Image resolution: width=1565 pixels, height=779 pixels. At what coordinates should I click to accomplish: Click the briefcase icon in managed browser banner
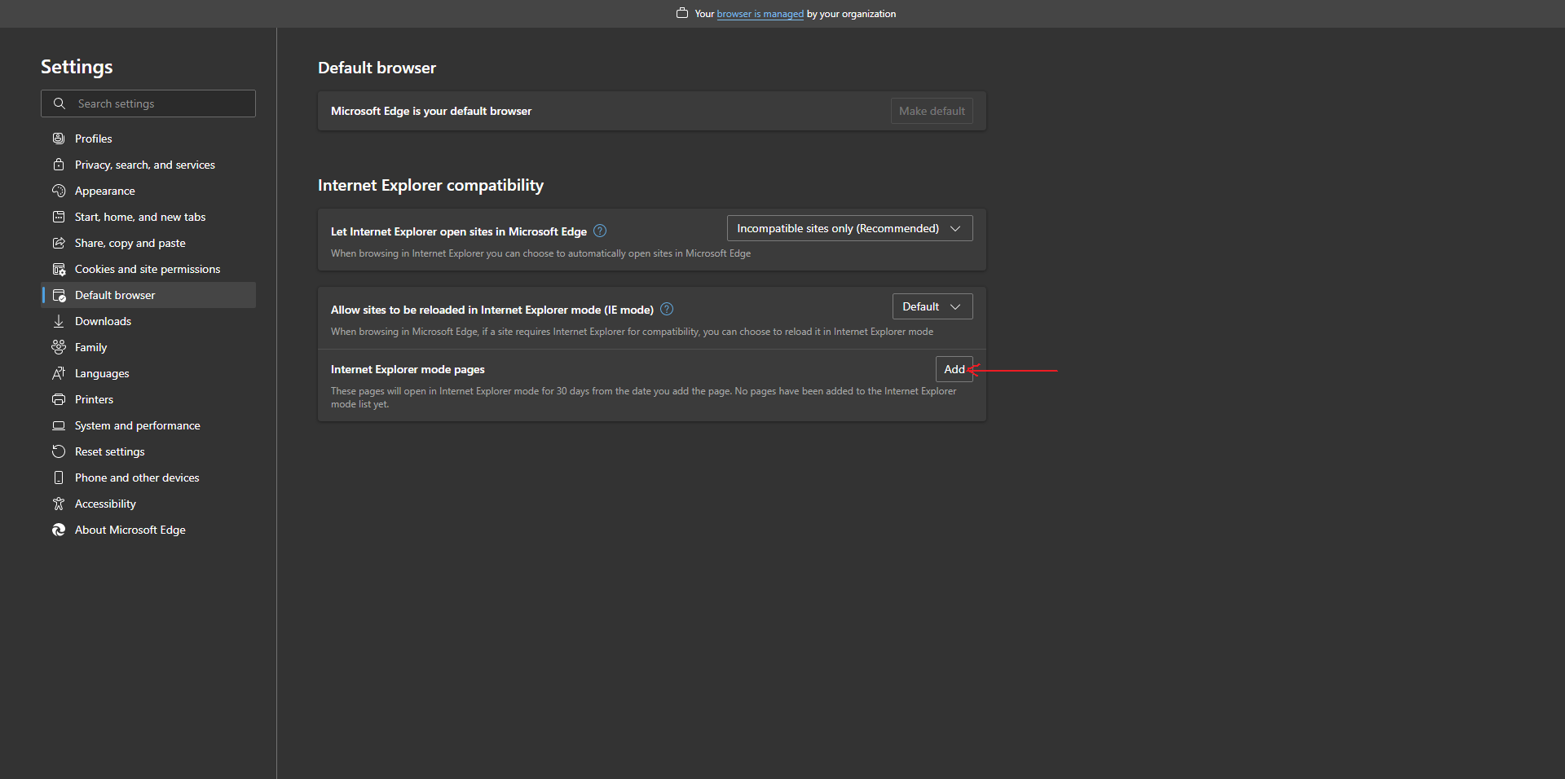click(682, 13)
